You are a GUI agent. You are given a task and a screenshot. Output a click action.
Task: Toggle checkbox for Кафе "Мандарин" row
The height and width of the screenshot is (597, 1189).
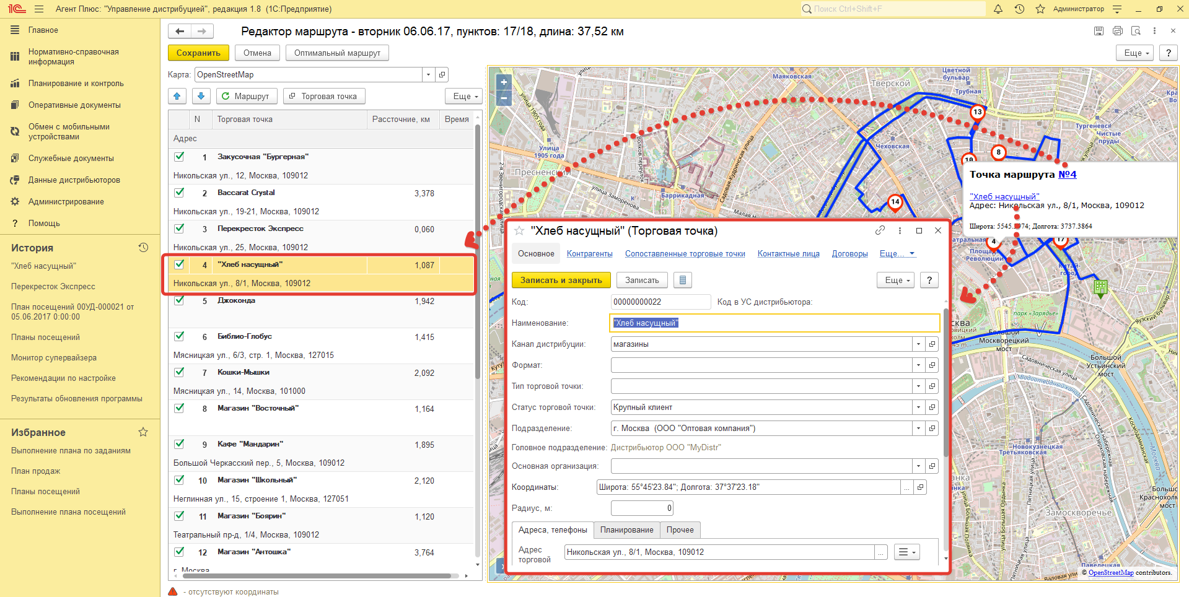180,444
